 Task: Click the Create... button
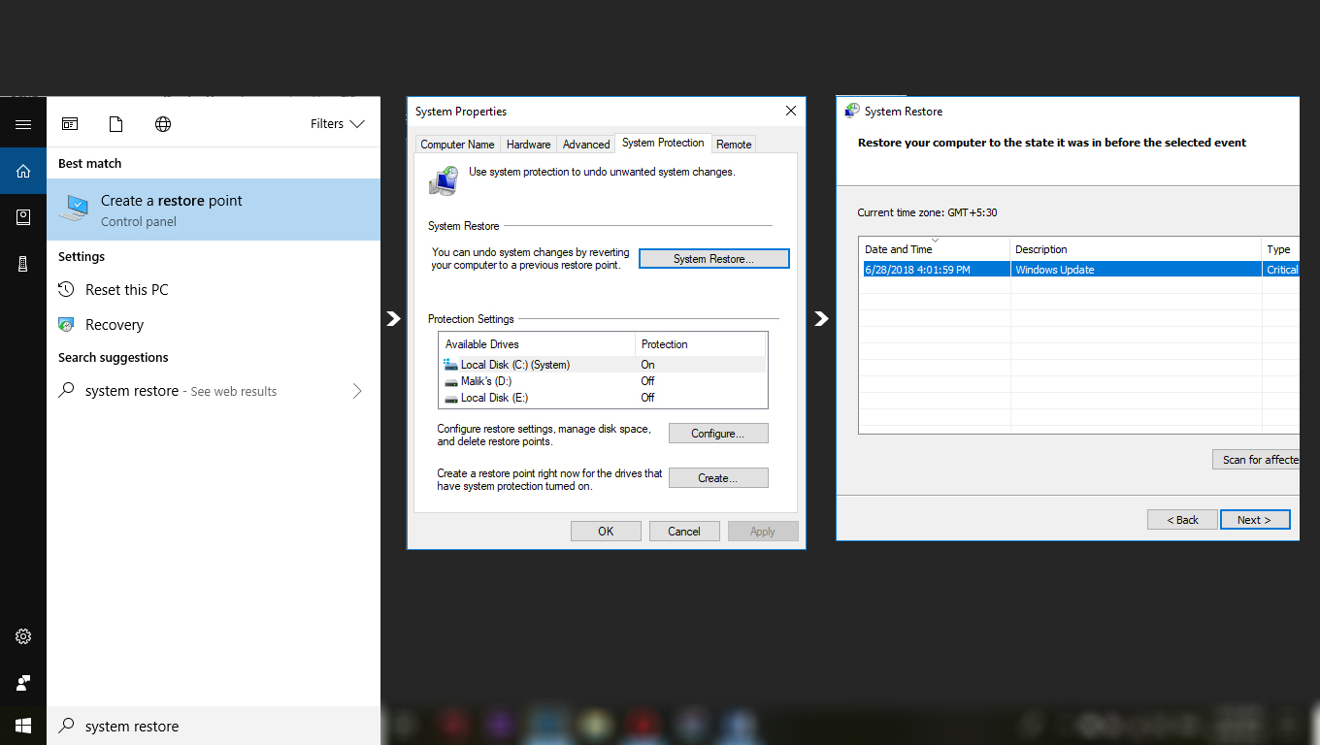click(718, 478)
